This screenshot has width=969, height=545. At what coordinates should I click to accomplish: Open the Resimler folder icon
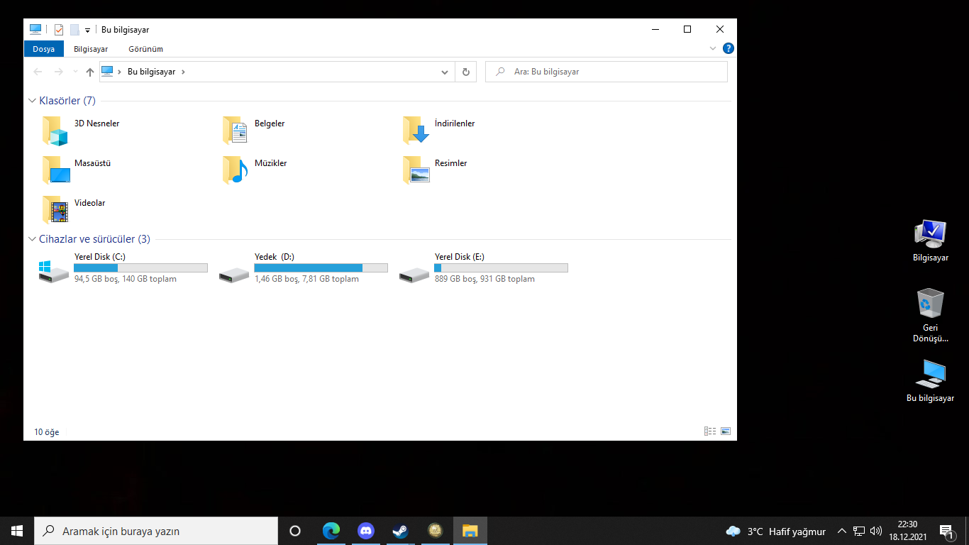click(x=416, y=170)
